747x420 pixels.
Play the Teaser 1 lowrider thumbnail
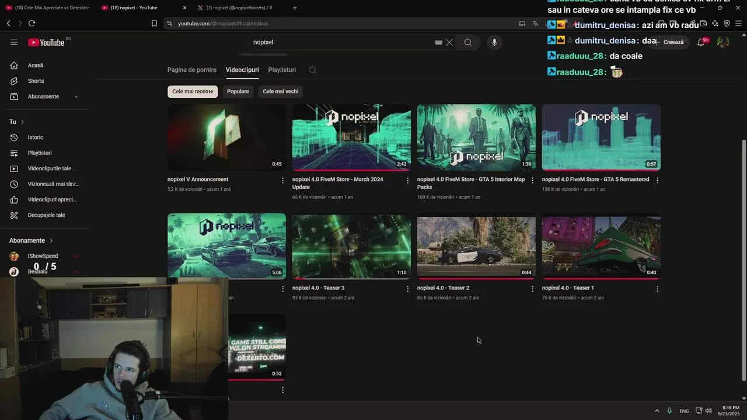point(601,246)
